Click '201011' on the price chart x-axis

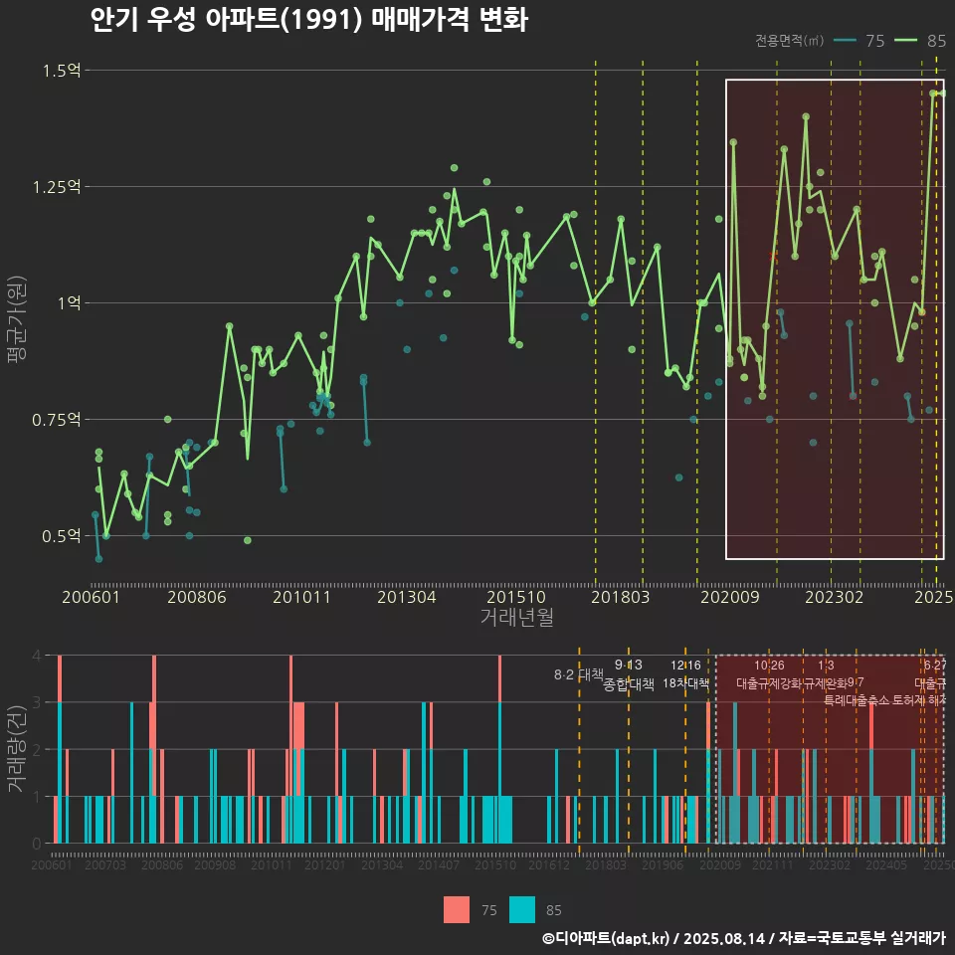tap(301, 597)
